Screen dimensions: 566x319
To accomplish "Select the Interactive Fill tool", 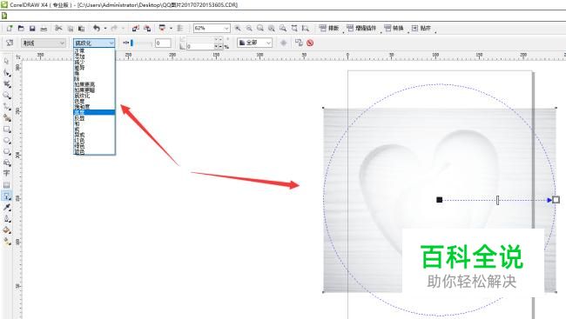I will (6, 241).
